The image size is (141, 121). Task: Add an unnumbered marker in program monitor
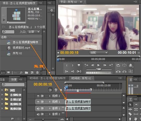79,65
